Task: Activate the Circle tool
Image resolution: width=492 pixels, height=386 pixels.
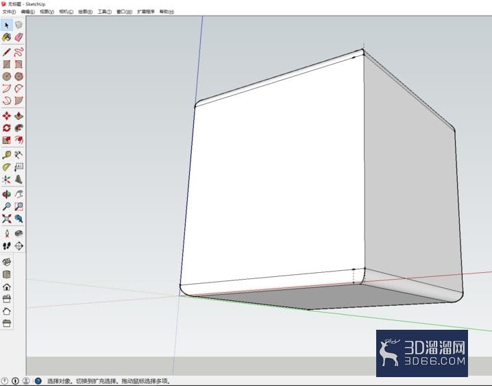Action: tap(7, 76)
